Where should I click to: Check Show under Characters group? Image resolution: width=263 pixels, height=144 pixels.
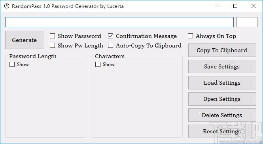tap(98, 64)
